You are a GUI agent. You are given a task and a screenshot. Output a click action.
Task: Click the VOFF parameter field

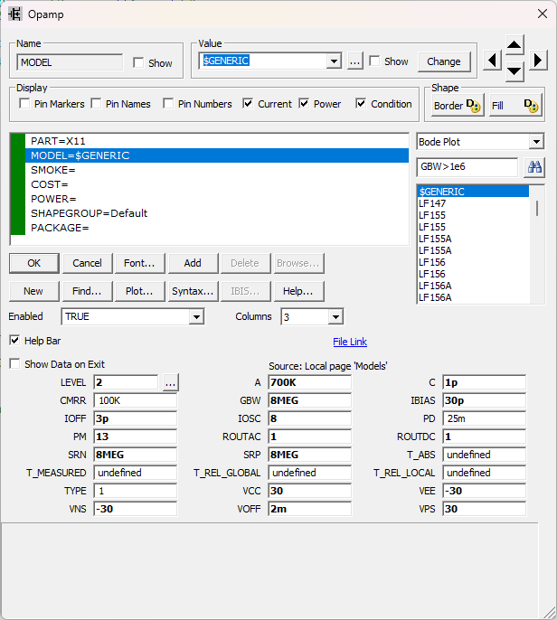pyautogui.click(x=310, y=509)
